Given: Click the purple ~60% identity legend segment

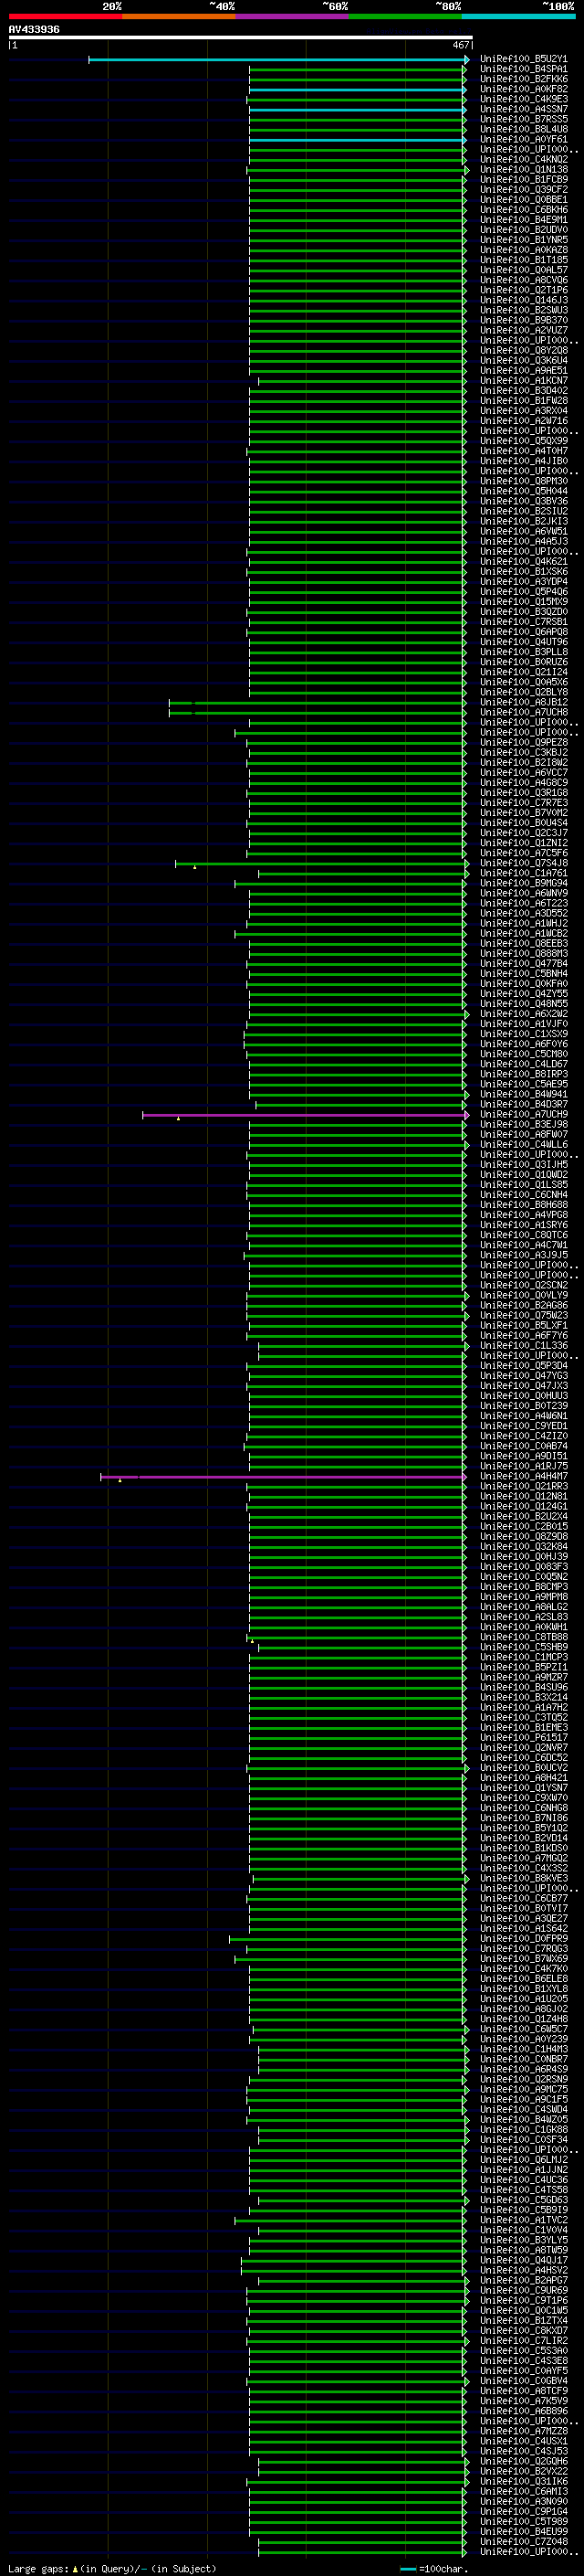Looking at the screenshot, I should click(x=293, y=16).
